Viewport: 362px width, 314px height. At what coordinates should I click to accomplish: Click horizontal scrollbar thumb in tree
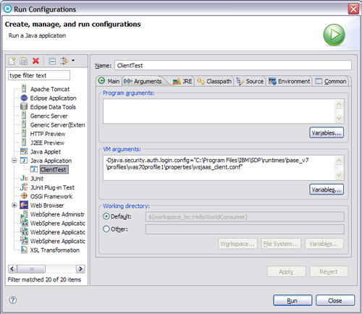(x=31, y=268)
